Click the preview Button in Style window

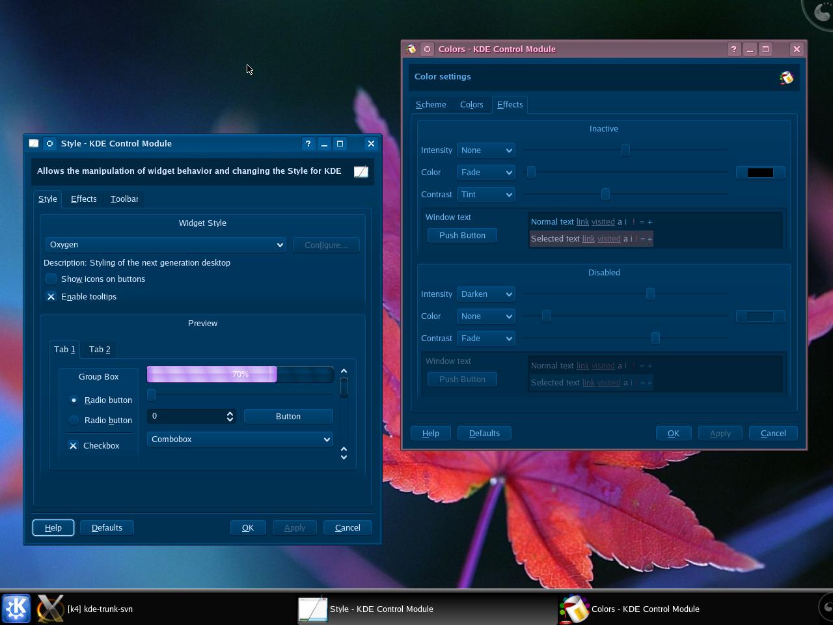click(288, 416)
